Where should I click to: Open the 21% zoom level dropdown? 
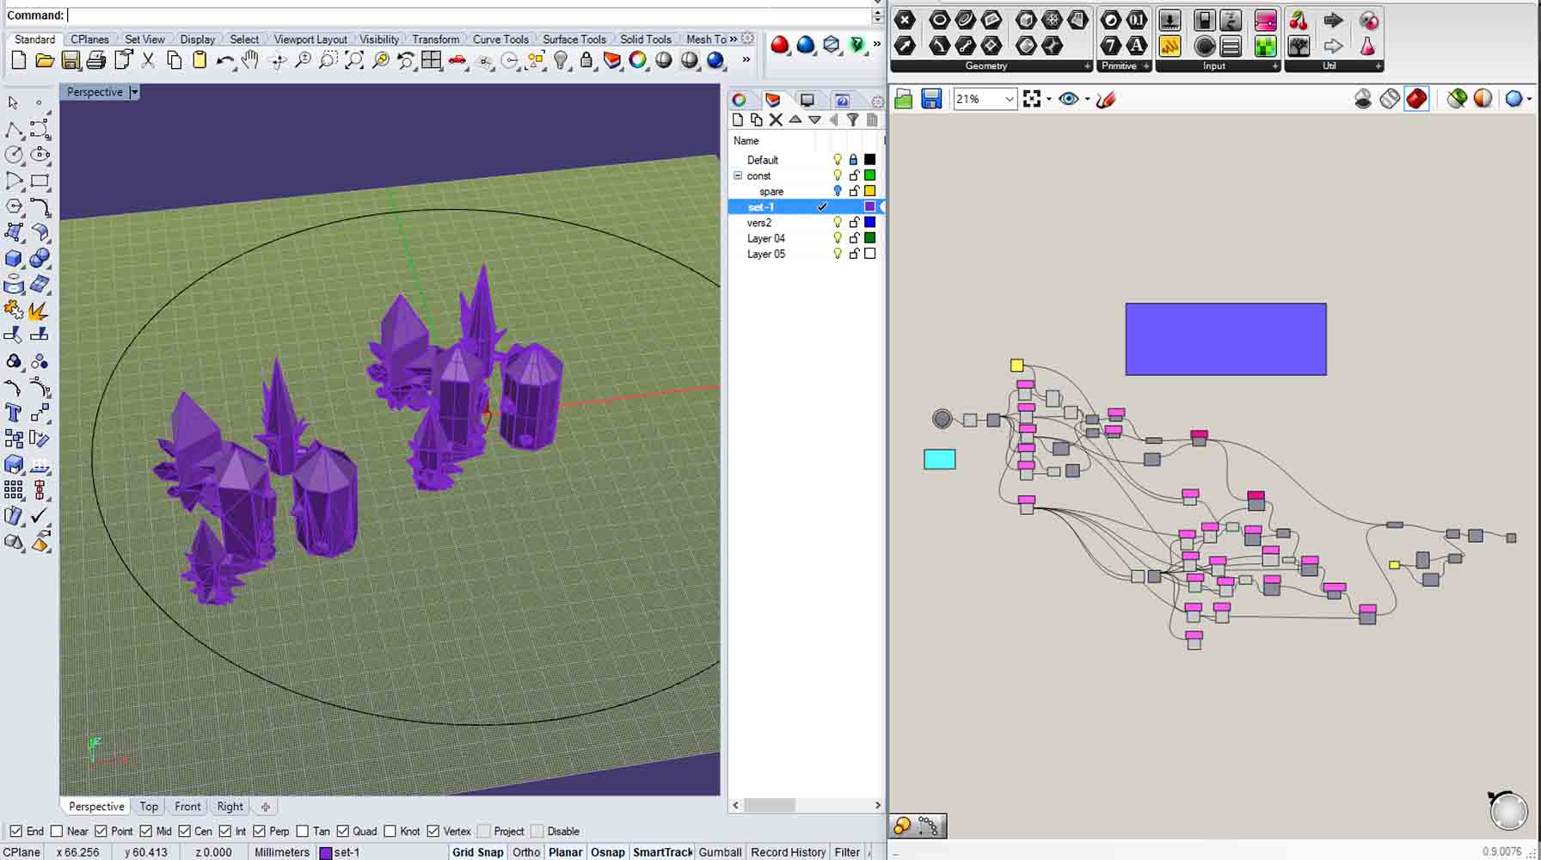[1009, 100]
